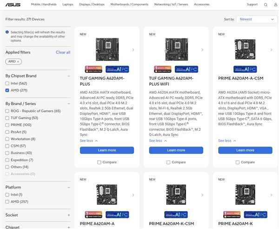Open the Sort by Newest dropdown
Screen dimensions: 279x229
(x=257, y=19)
